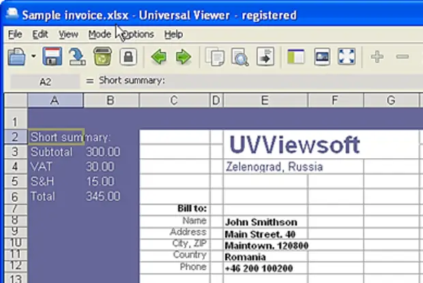Click the A2 cell reference box

point(46,81)
